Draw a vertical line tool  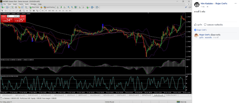tap(10, 11)
